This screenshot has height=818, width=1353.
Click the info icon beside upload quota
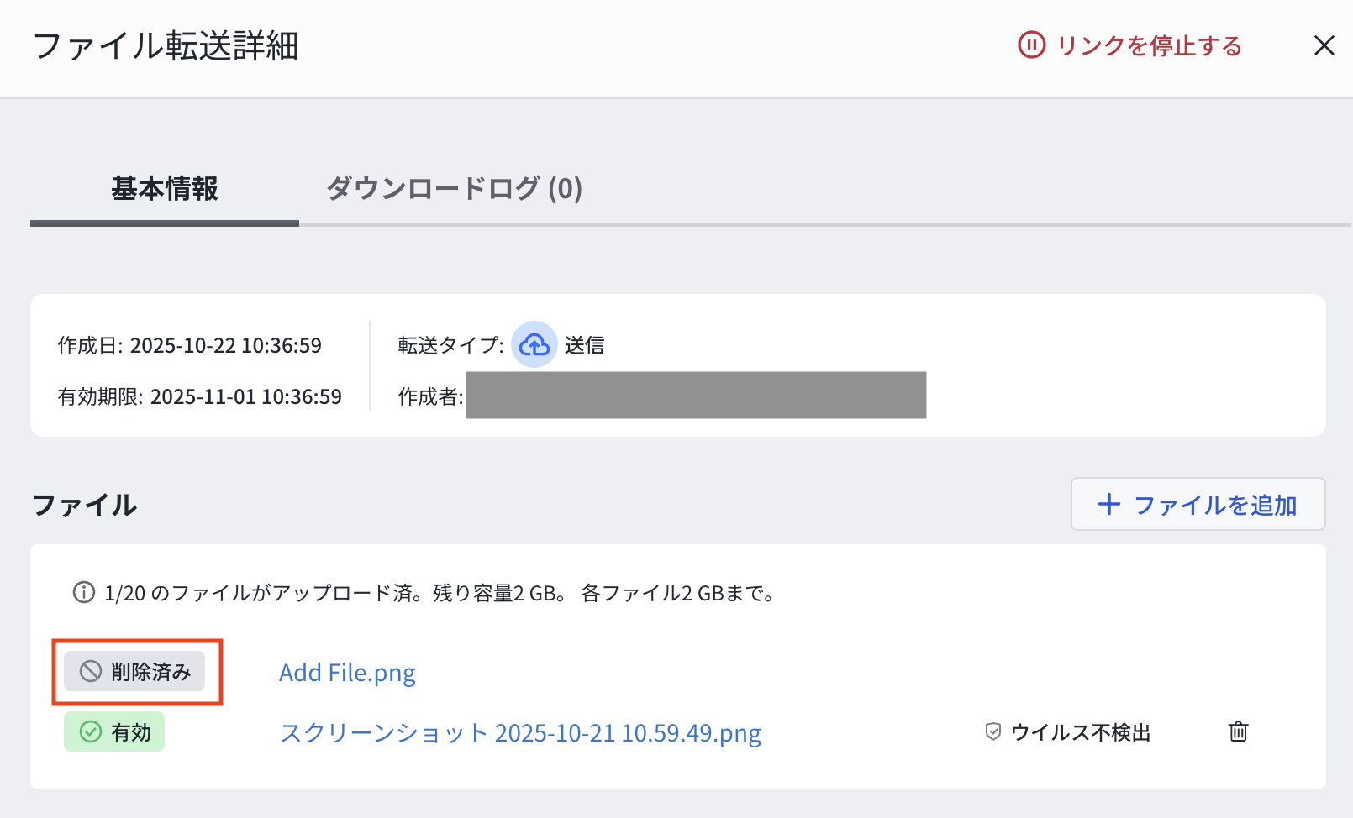point(84,593)
